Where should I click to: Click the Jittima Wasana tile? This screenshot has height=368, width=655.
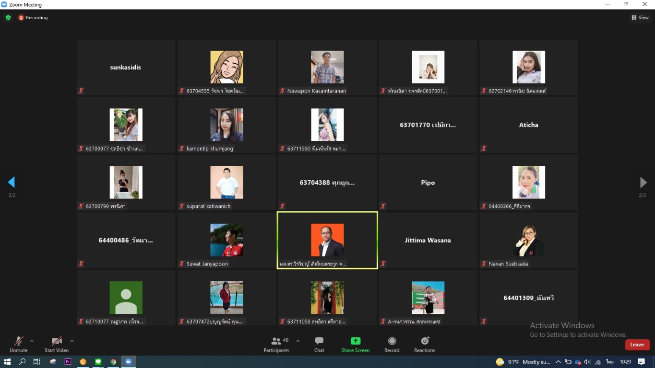428,240
